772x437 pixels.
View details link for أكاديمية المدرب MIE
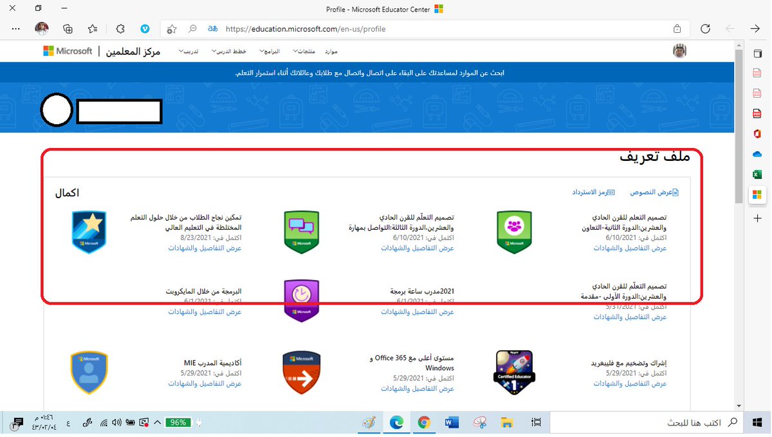click(205, 383)
